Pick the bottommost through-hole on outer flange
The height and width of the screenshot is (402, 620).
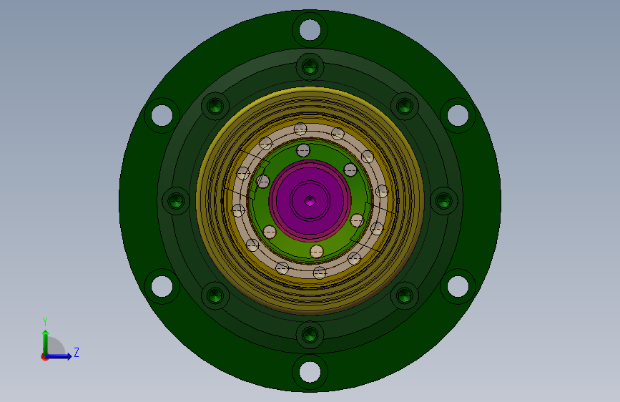tap(310, 371)
